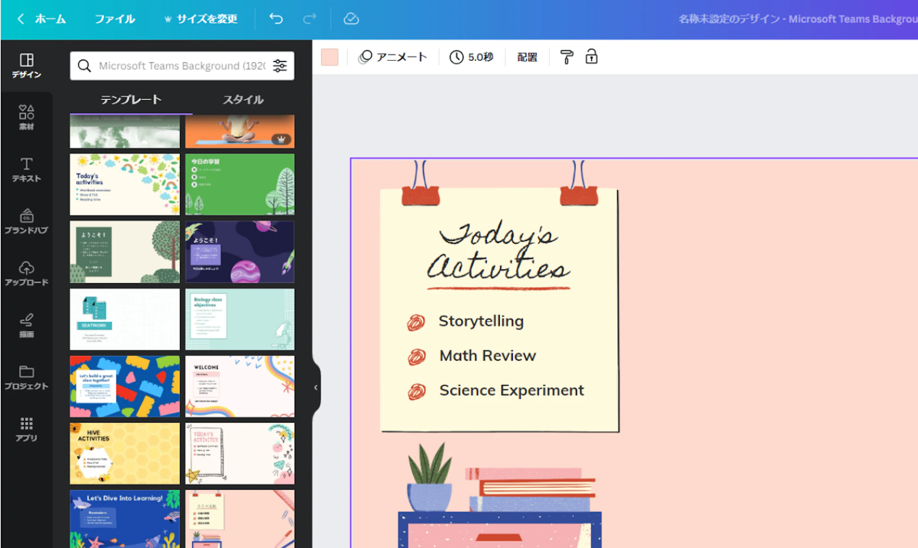Open the テキスト text panel

(26, 170)
